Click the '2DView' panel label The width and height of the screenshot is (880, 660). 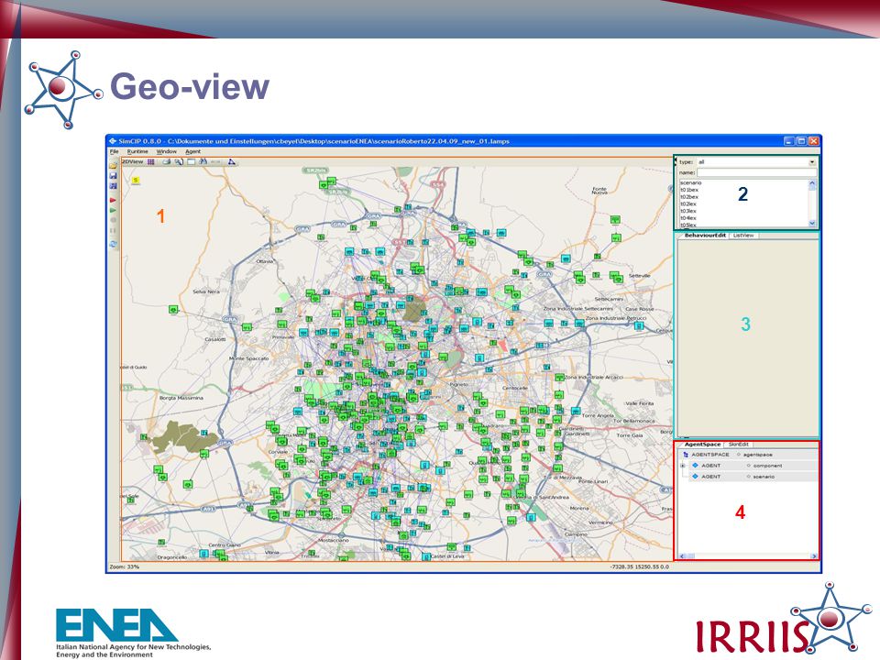(x=132, y=161)
